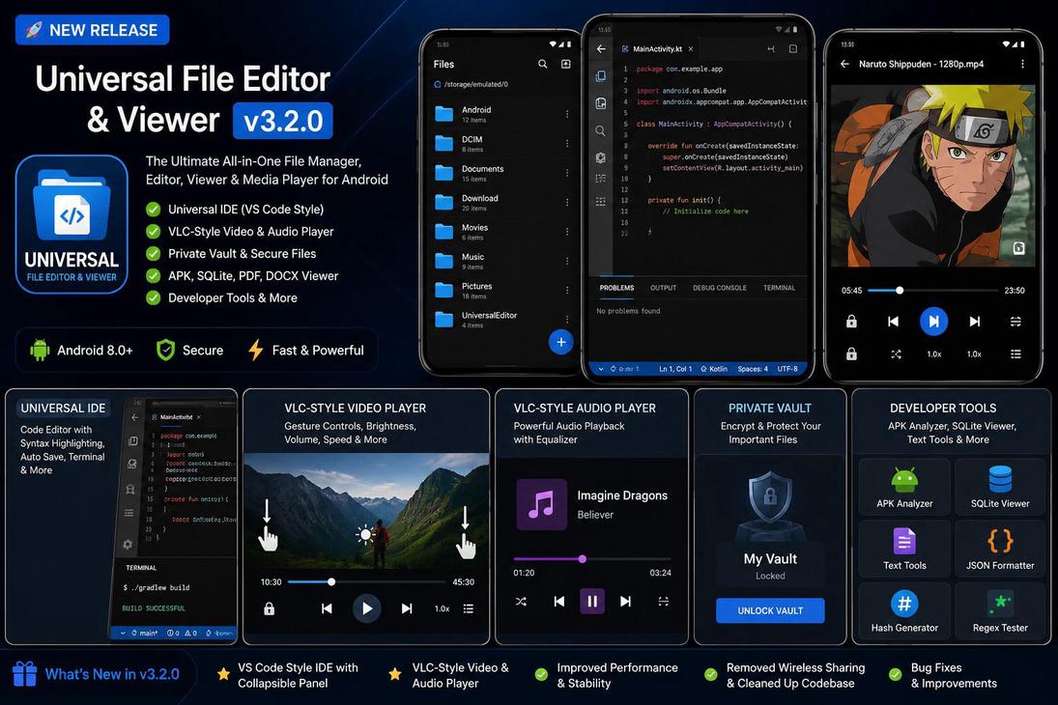Tap next button in VLC-Style Video Player card
Image resolution: width=1058 pixels, height=705 pixels.
tap(407, 608)
